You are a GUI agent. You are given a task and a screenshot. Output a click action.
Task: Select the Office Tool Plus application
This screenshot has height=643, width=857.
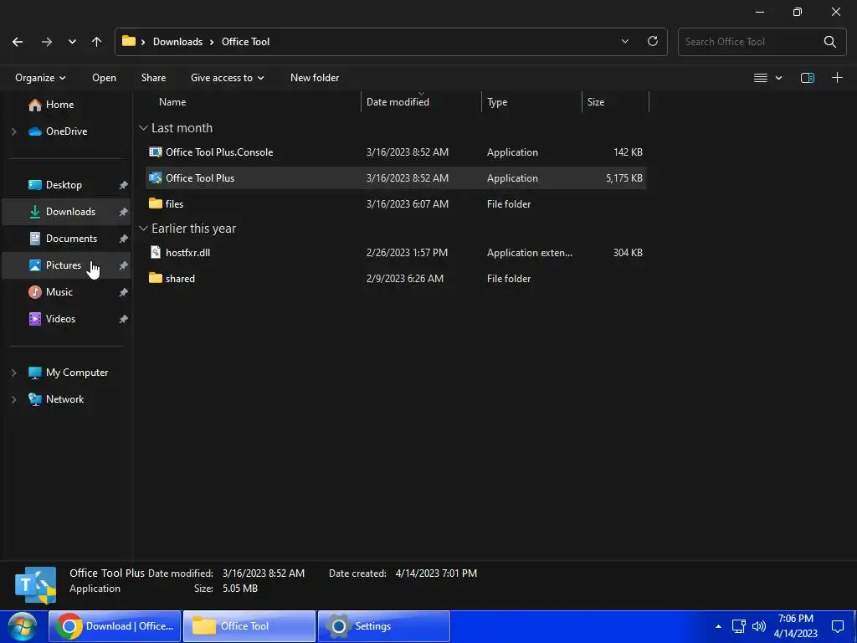click(396, 177)
